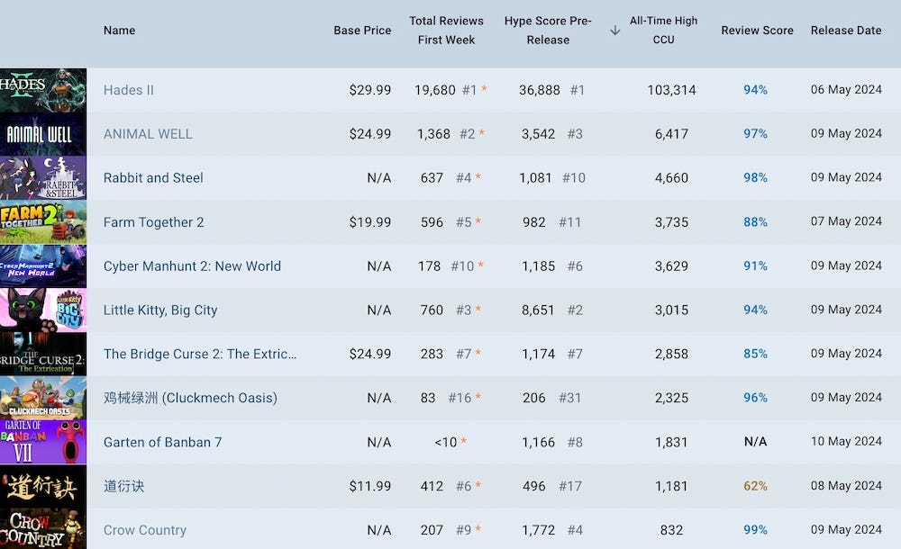901x549 pixels.
Task: Click the Garten of Banban VII thumbnail
Action: tap(43, 442)
